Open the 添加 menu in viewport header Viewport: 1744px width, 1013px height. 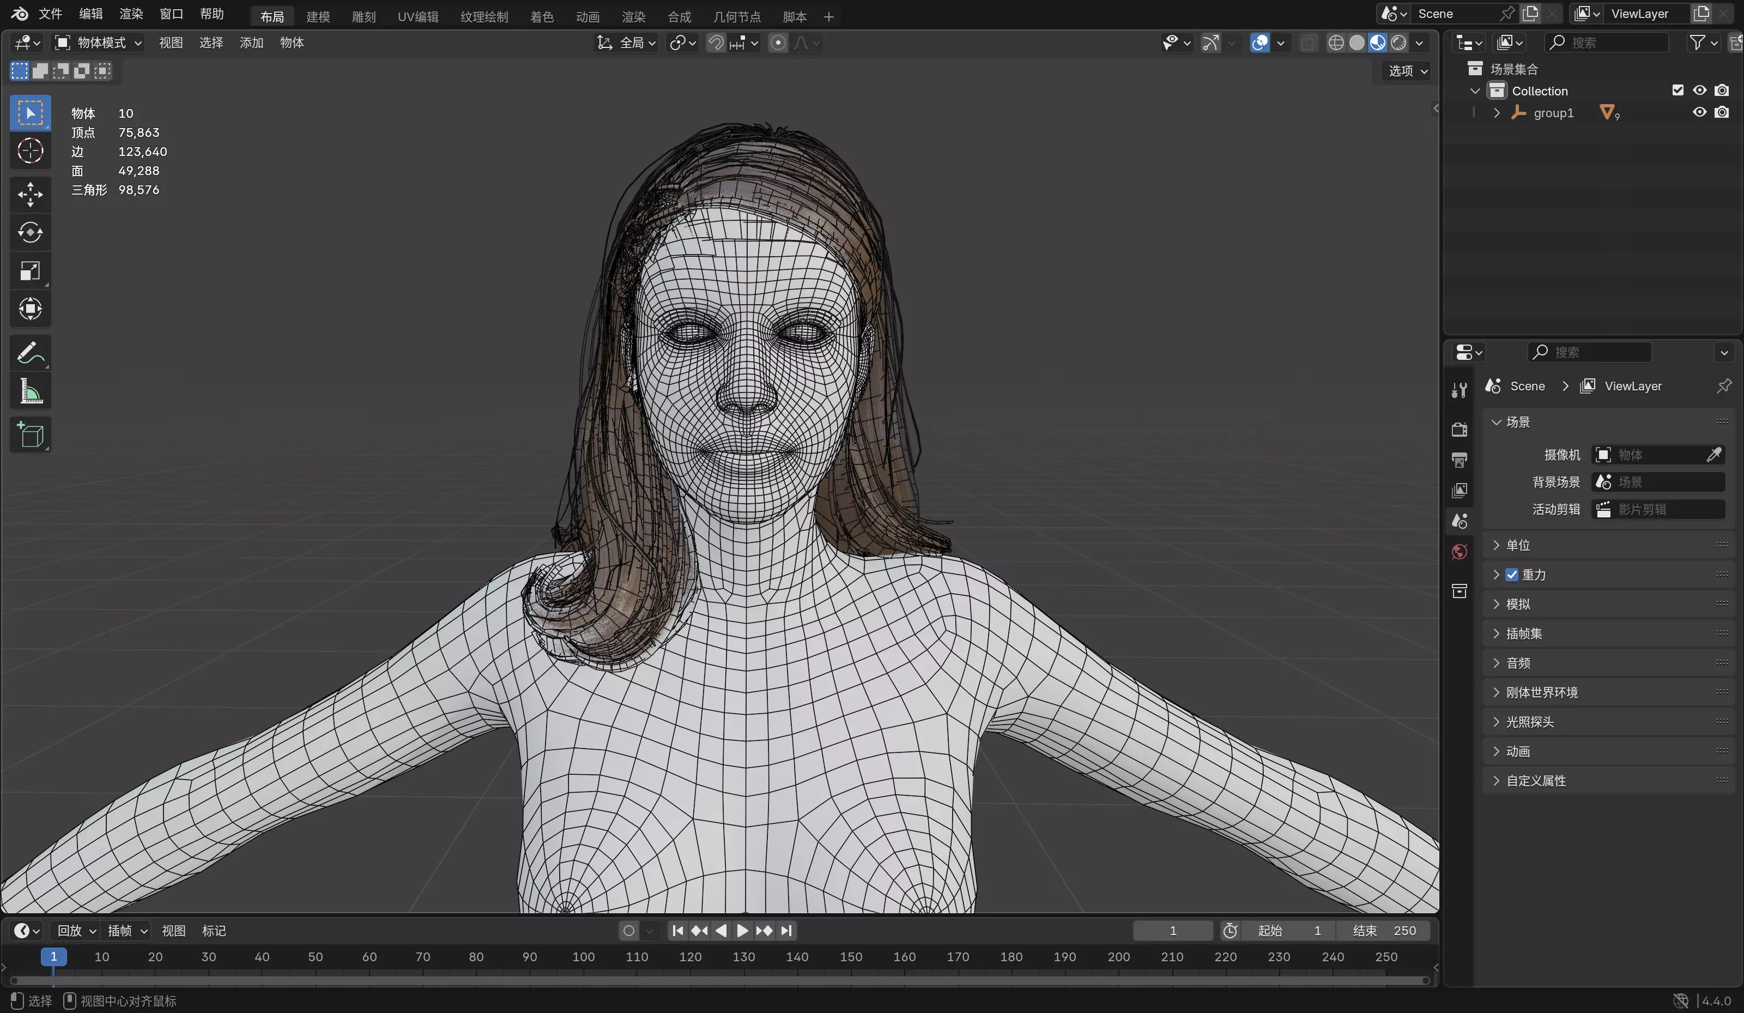coord(251,43)
